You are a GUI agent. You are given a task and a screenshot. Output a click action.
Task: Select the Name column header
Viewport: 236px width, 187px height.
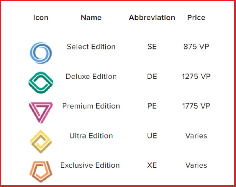click(91, 18)
